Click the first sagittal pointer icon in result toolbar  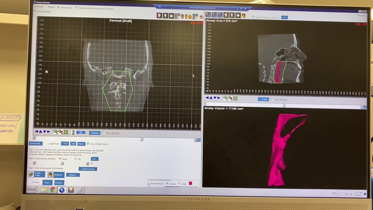(x=208, y=15)
